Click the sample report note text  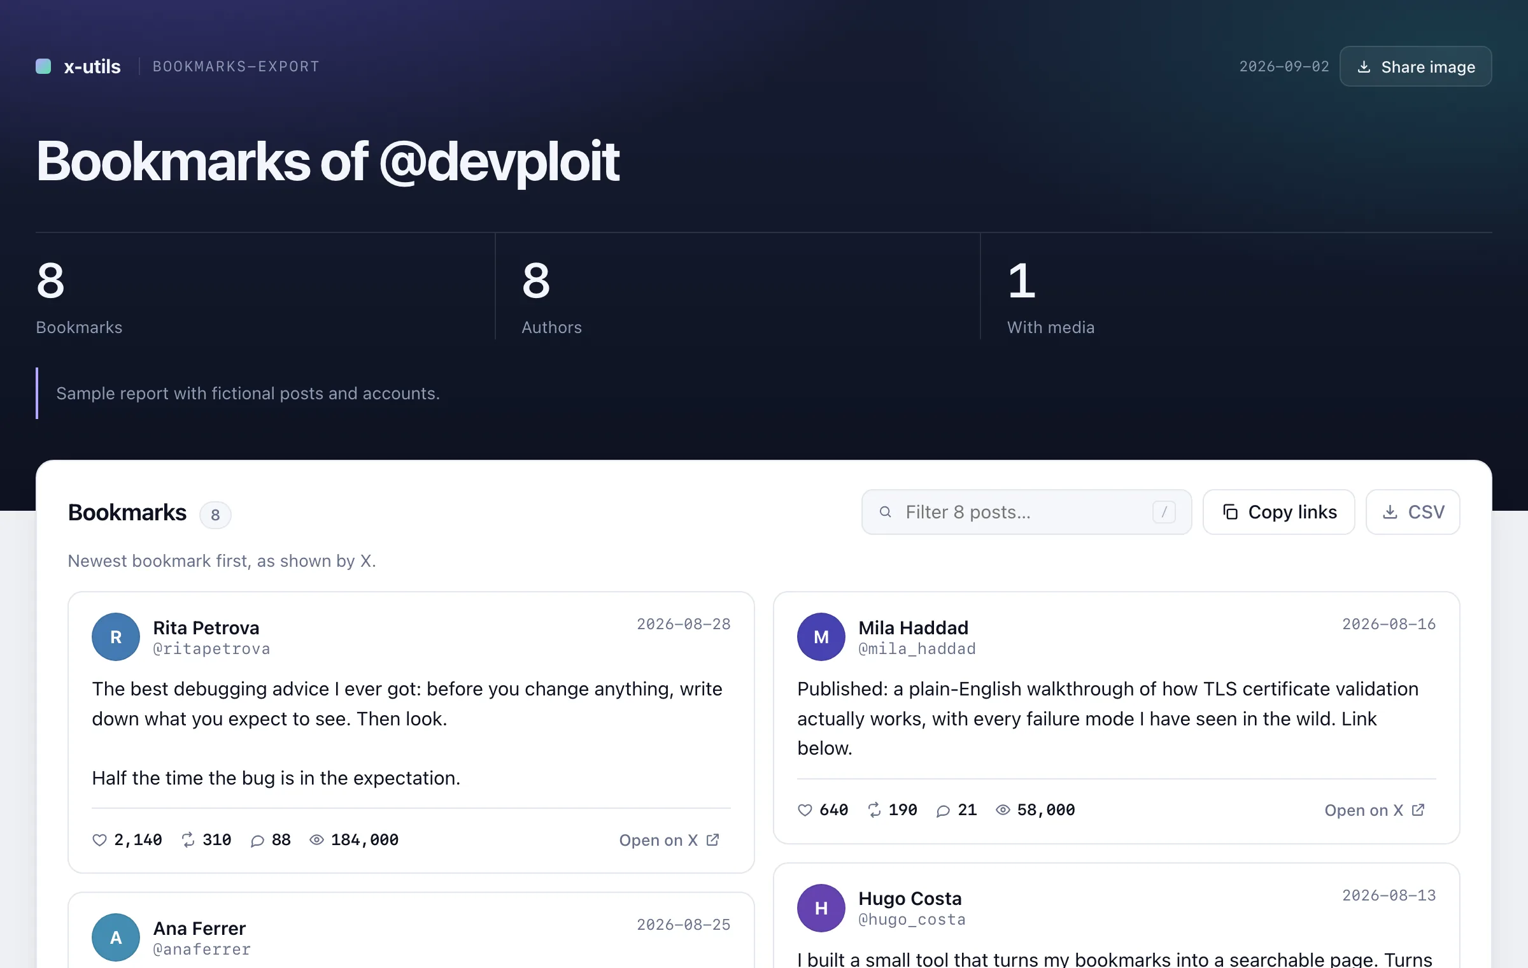pos(248,394)
